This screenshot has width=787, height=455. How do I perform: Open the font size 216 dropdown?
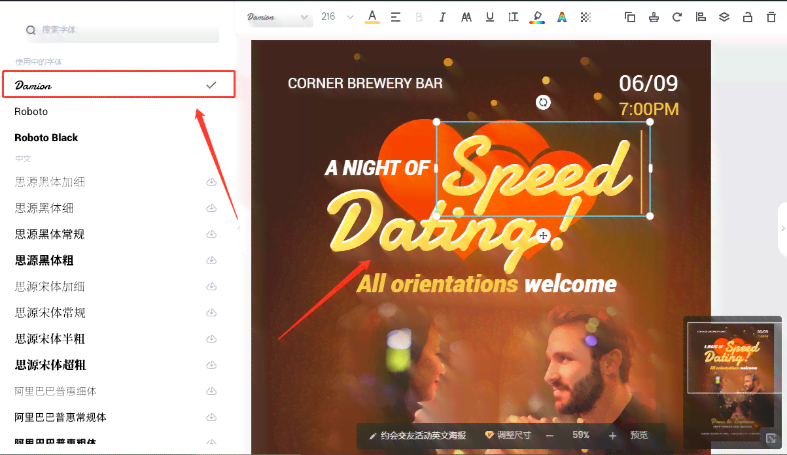tap(337, 17)
